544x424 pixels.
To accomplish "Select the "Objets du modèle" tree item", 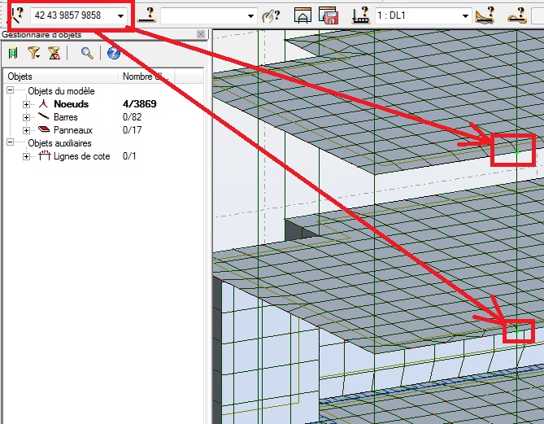I will (x=62, y=91).
